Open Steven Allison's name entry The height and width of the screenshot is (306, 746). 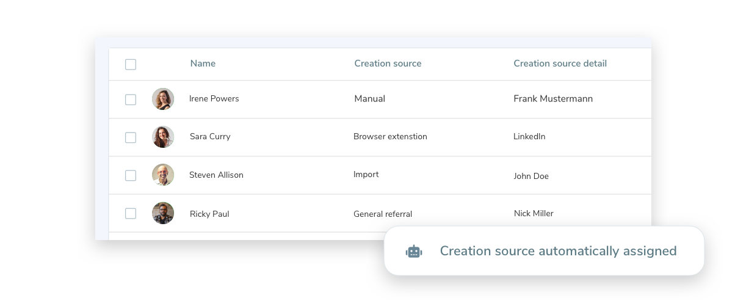[x=216, y=175]
